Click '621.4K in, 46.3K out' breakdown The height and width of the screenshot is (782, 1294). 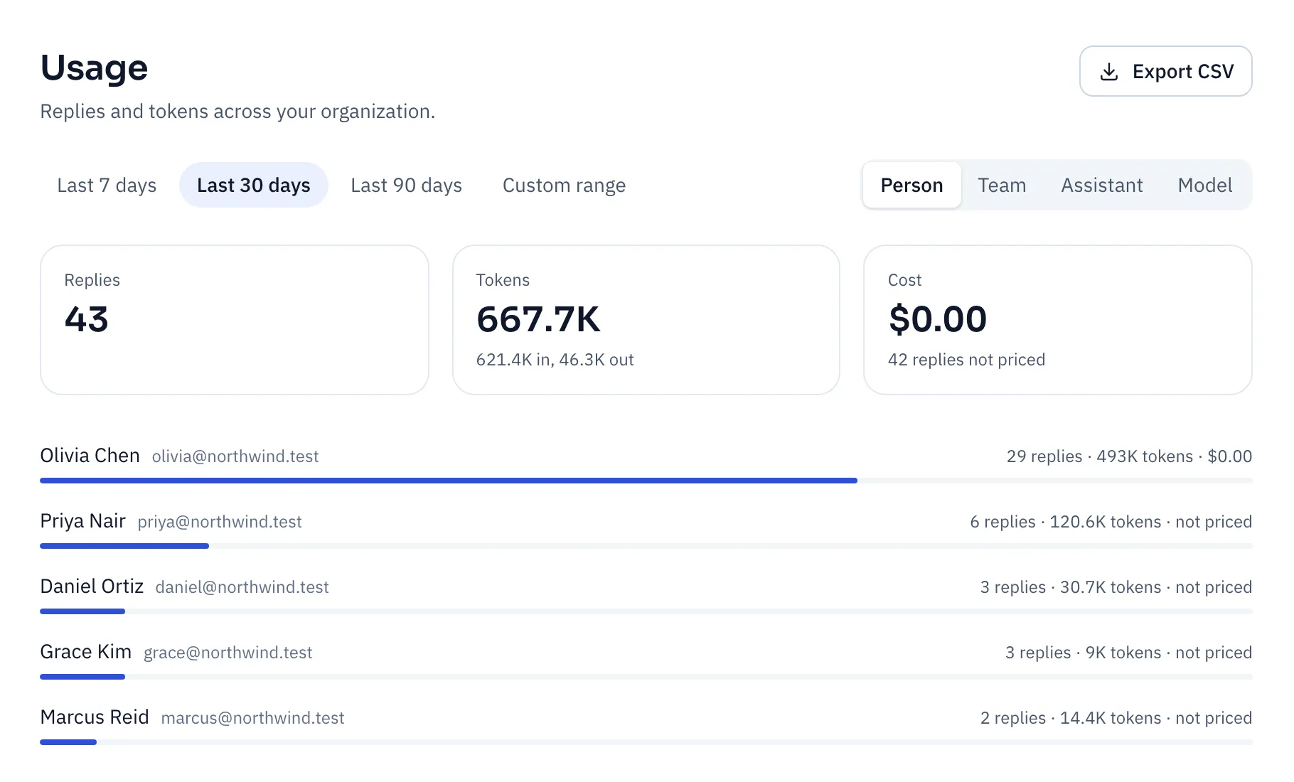coord(555,360)
